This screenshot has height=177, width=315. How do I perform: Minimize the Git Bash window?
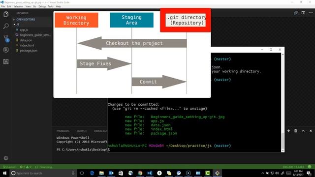coord(262,50)
